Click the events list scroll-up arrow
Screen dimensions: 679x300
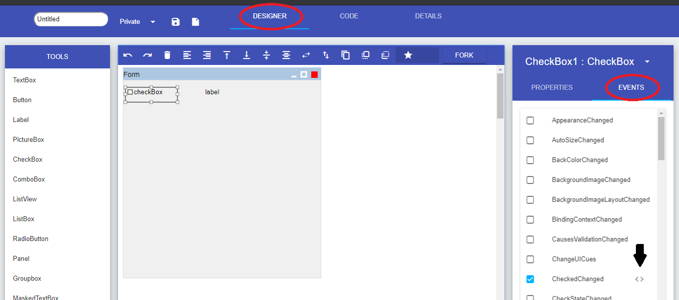(661, 113)
